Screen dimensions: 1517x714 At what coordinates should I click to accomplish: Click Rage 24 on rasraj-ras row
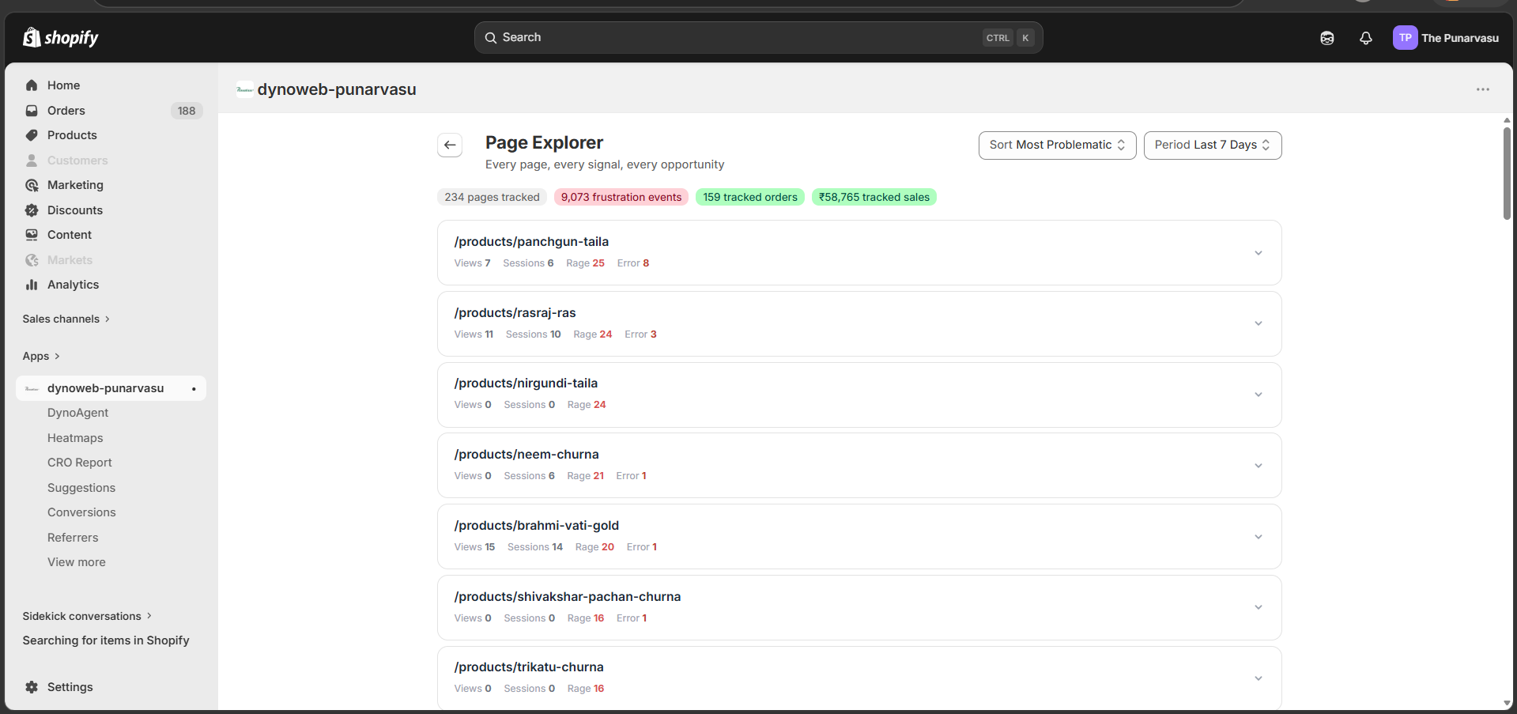click(593, 334)
